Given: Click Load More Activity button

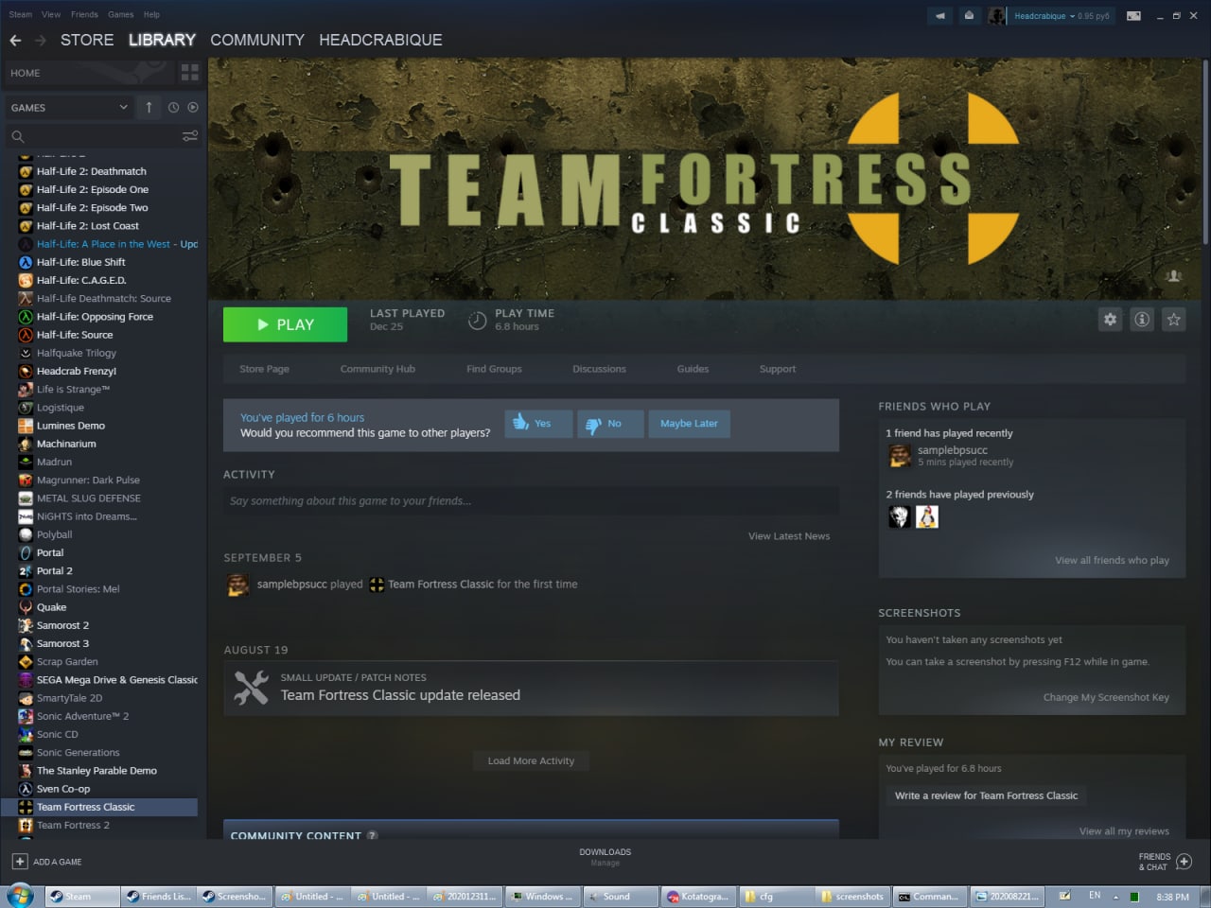Looking at the screenshot, I should 531,760.
